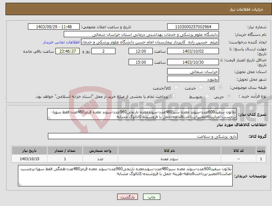Screen dimensions: 272x206
Task: Click the گروه کالا label
Action: [258, 136]
